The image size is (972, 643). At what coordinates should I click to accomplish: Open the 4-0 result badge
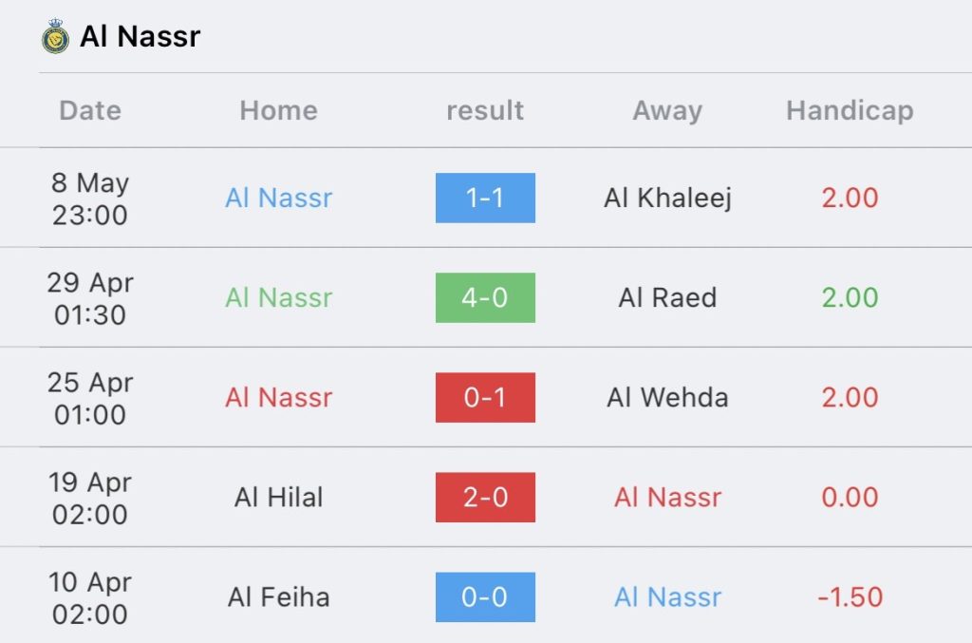pos(485,297)
